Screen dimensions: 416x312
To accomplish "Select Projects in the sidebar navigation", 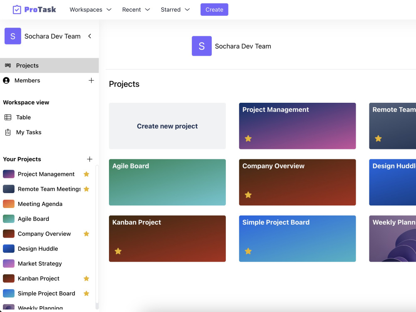I will [27, 65].
